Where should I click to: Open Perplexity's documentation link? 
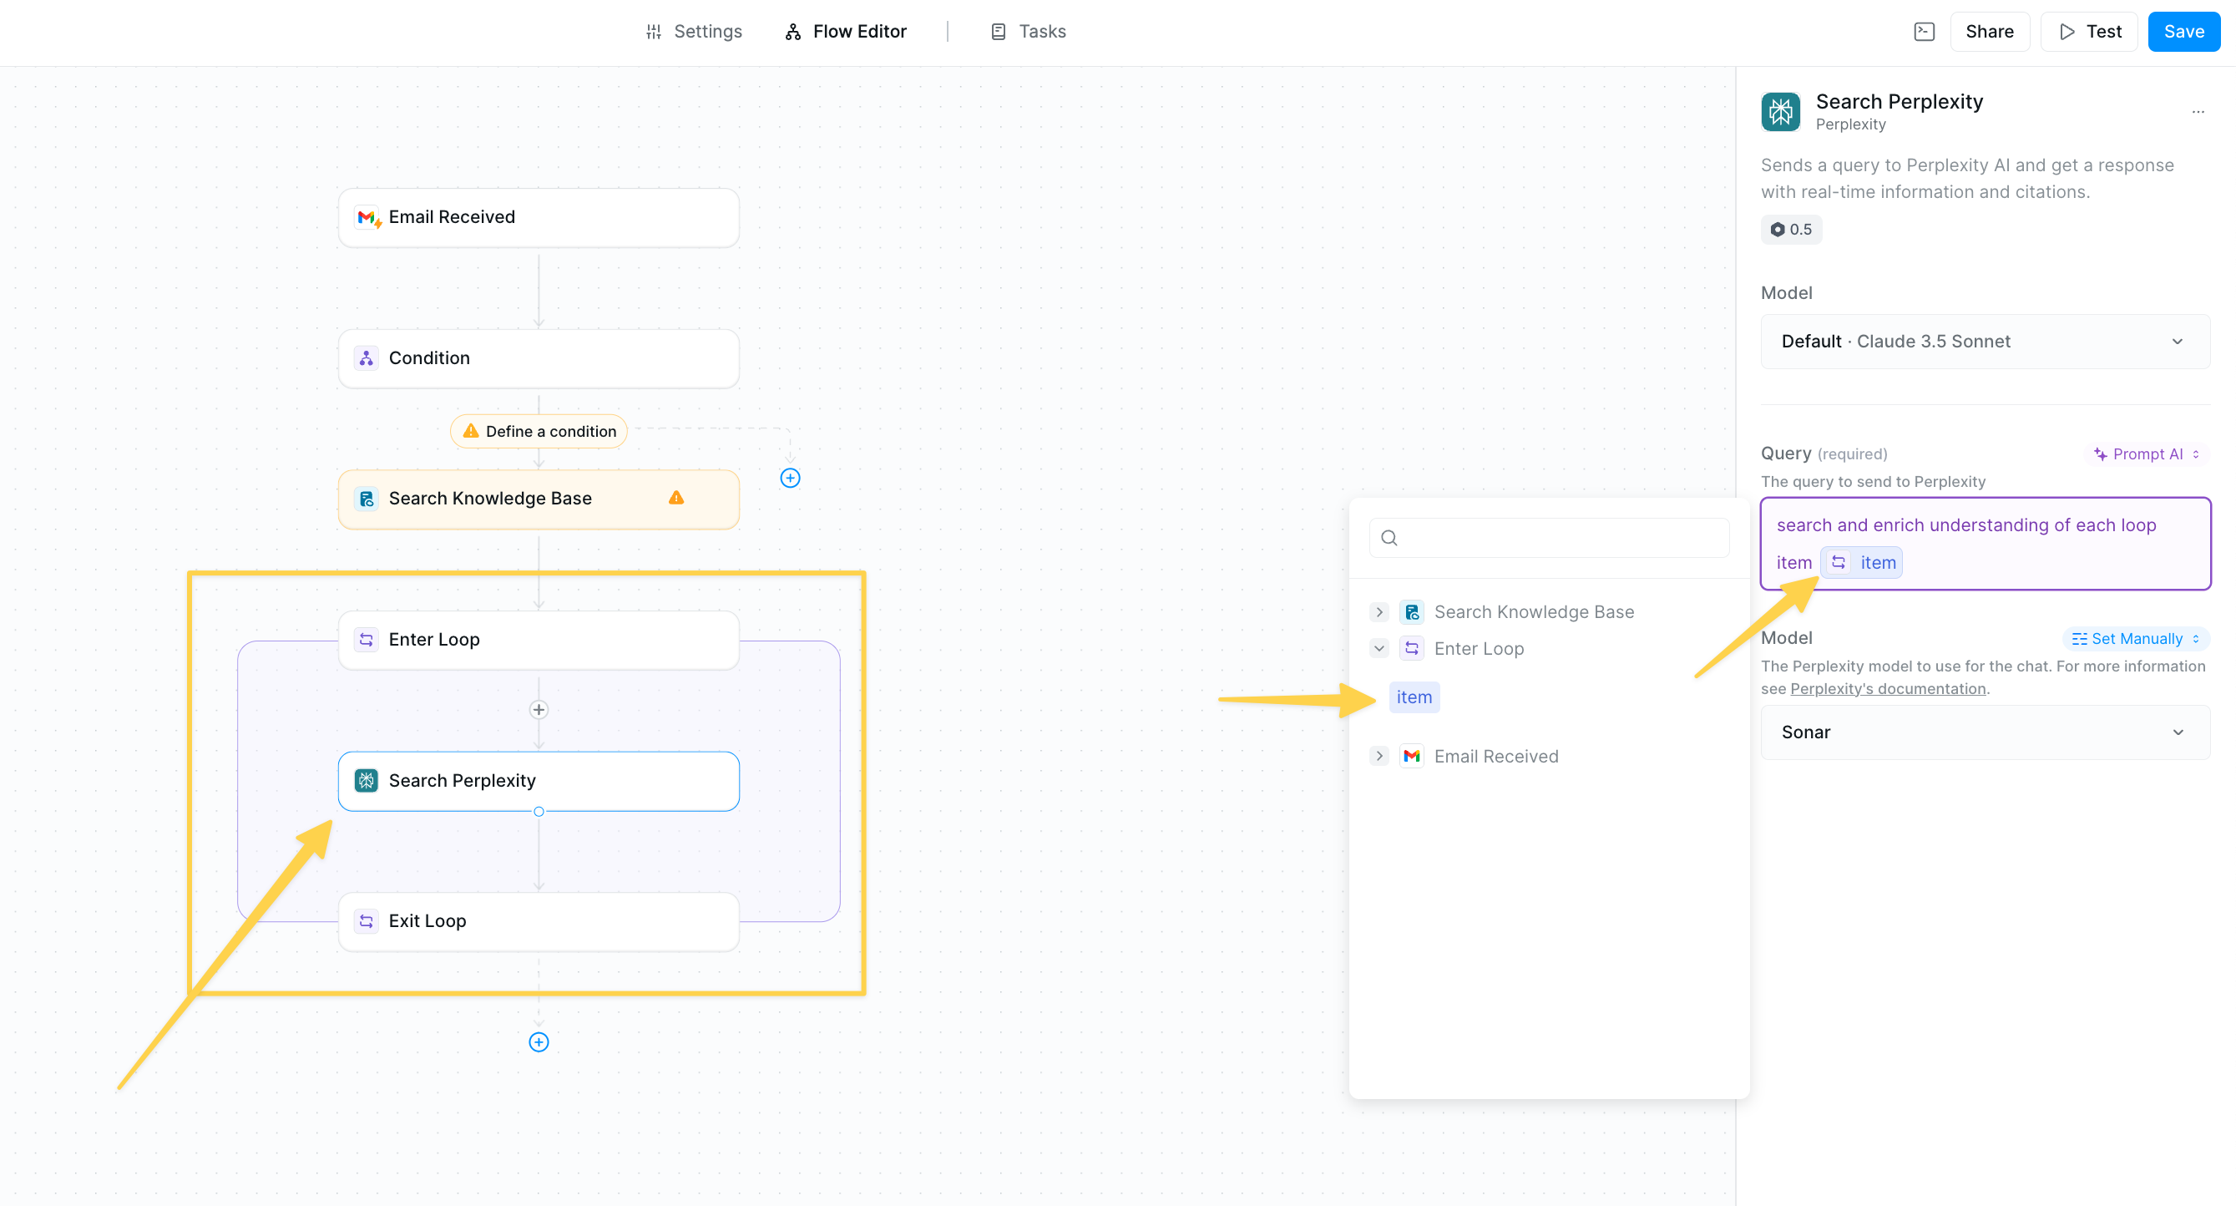1887,688
